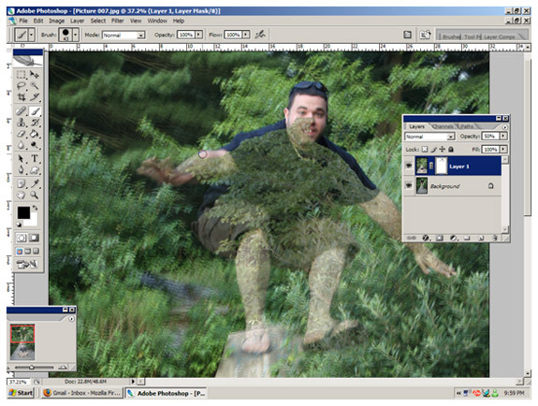
Task: Swap foreground and background colors
Action: (x=35, y=208)
